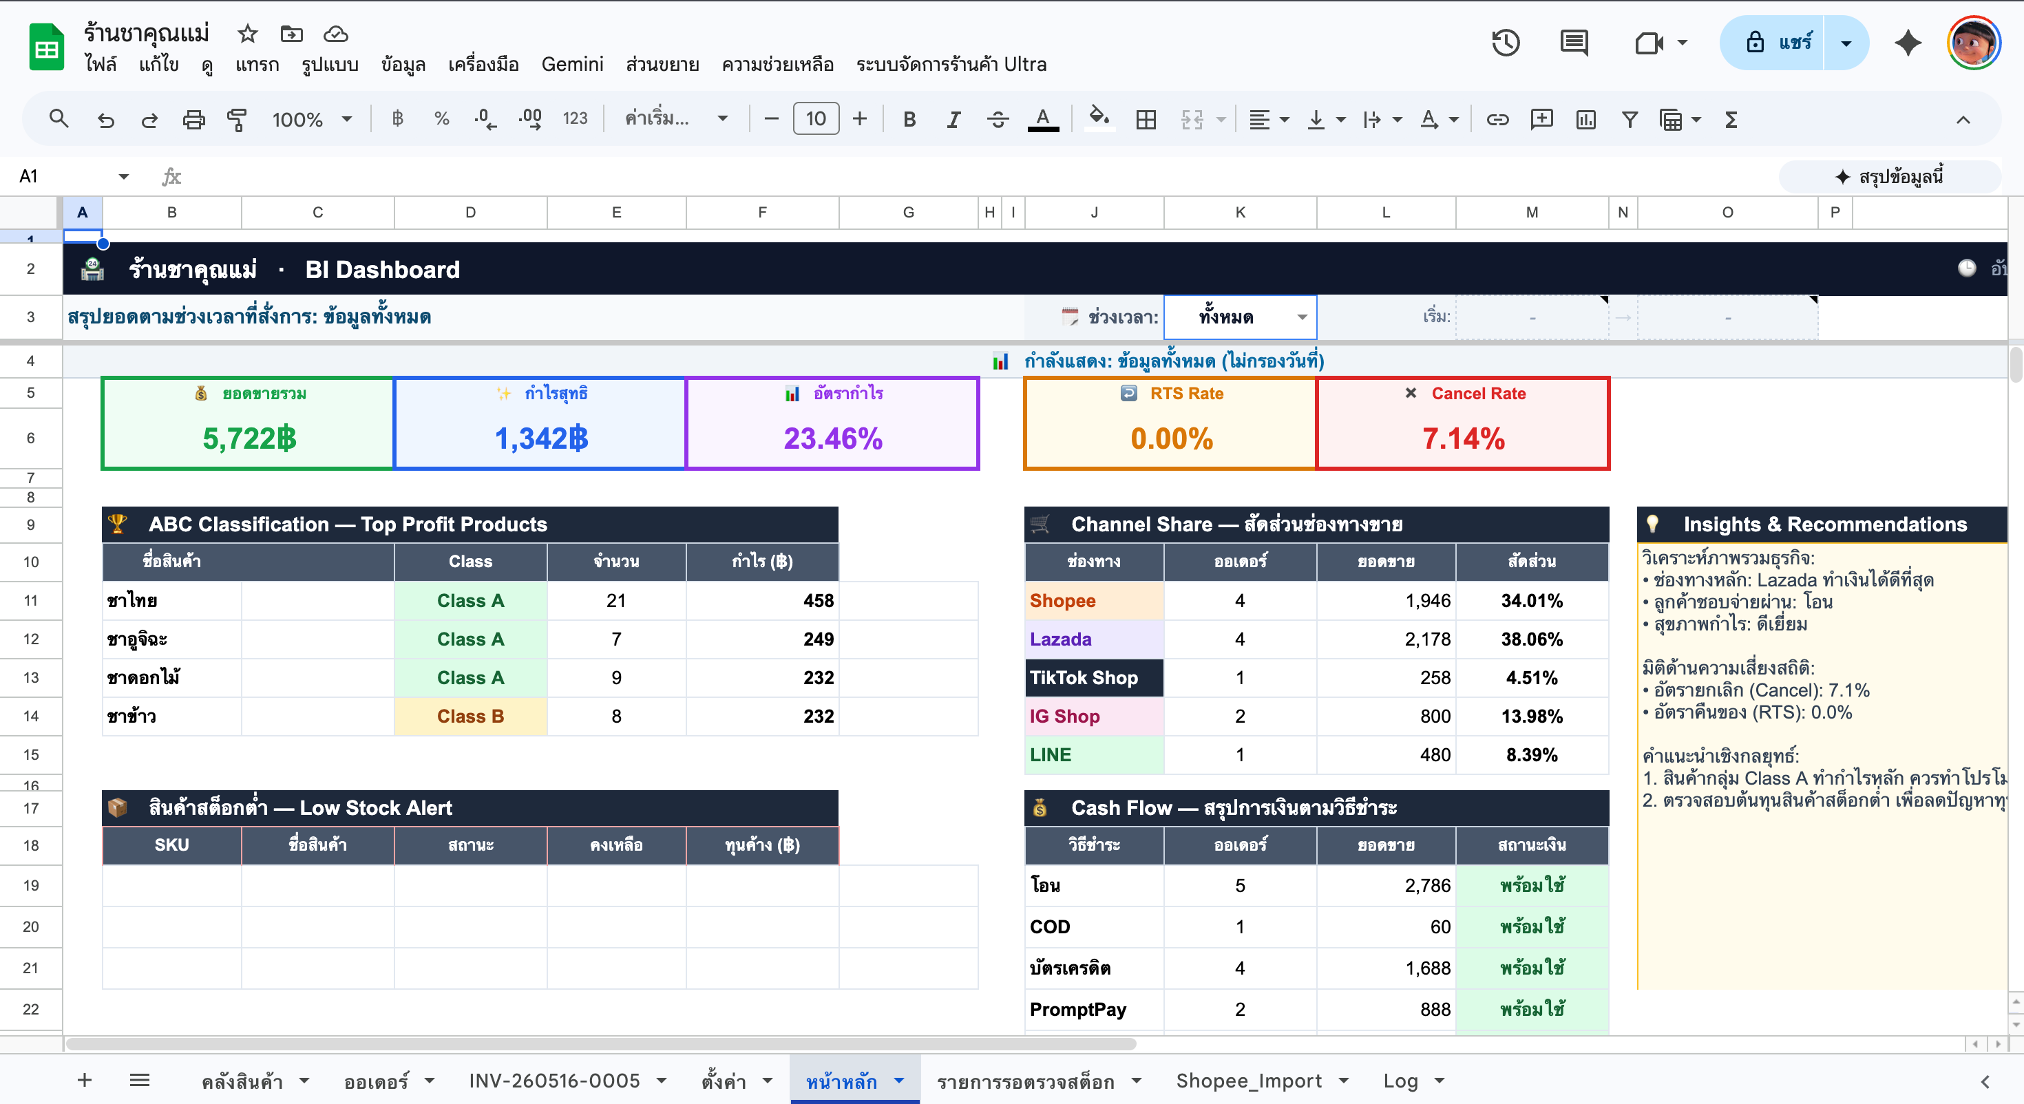
Task: Open the zoom level dropdown
Action: click(x=312, y=120)
